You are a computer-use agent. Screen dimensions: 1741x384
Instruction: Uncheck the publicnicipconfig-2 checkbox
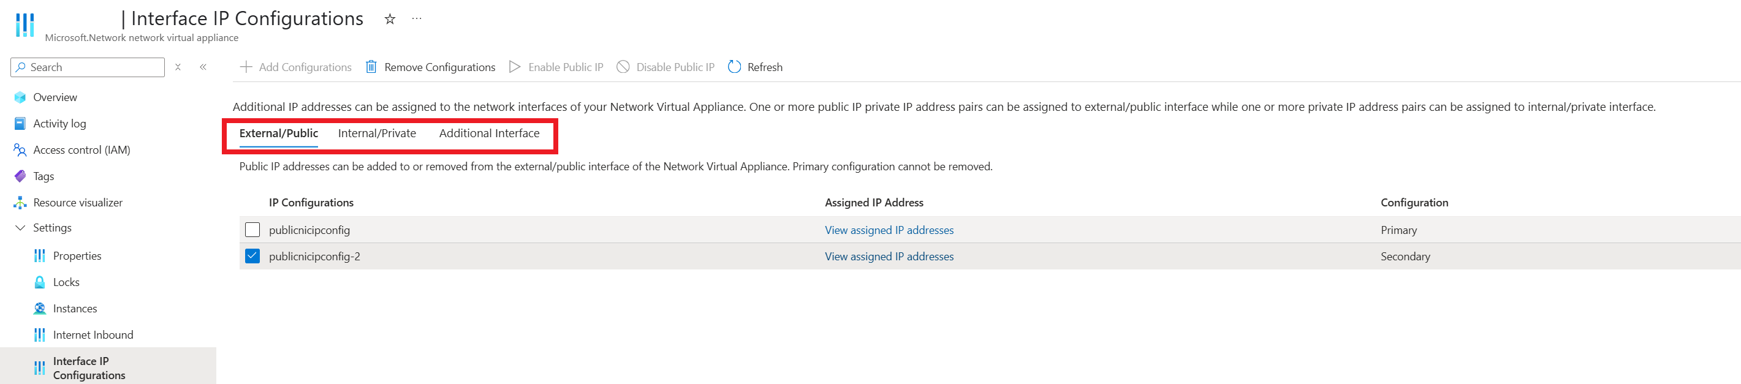click(x=252, y=256)
